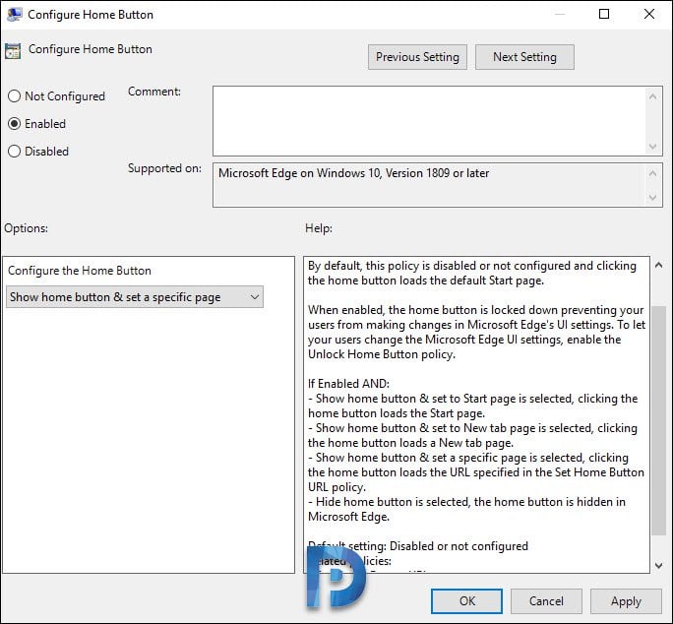Click the title bar application icon
673x624 pixels.
(x=14, y=15)
